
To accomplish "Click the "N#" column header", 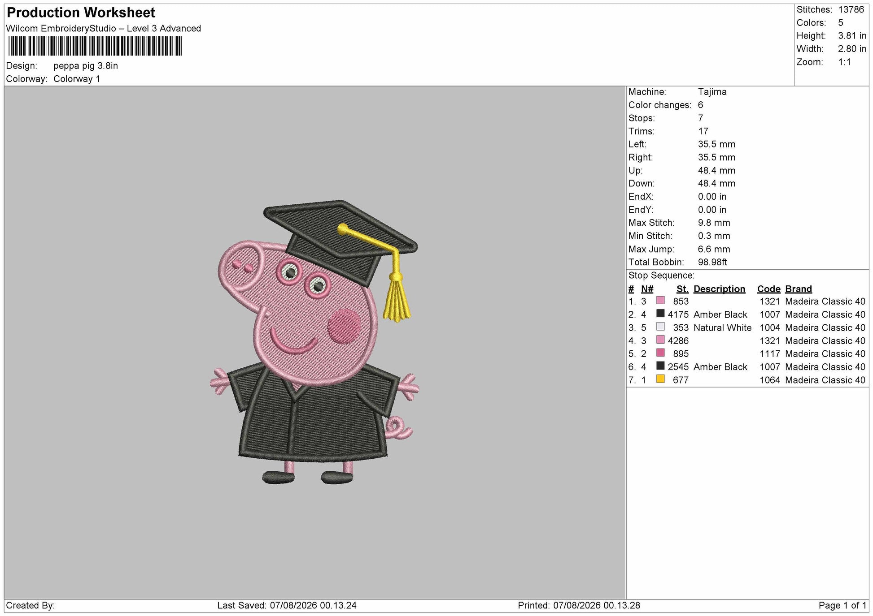I will click(647, 289).
